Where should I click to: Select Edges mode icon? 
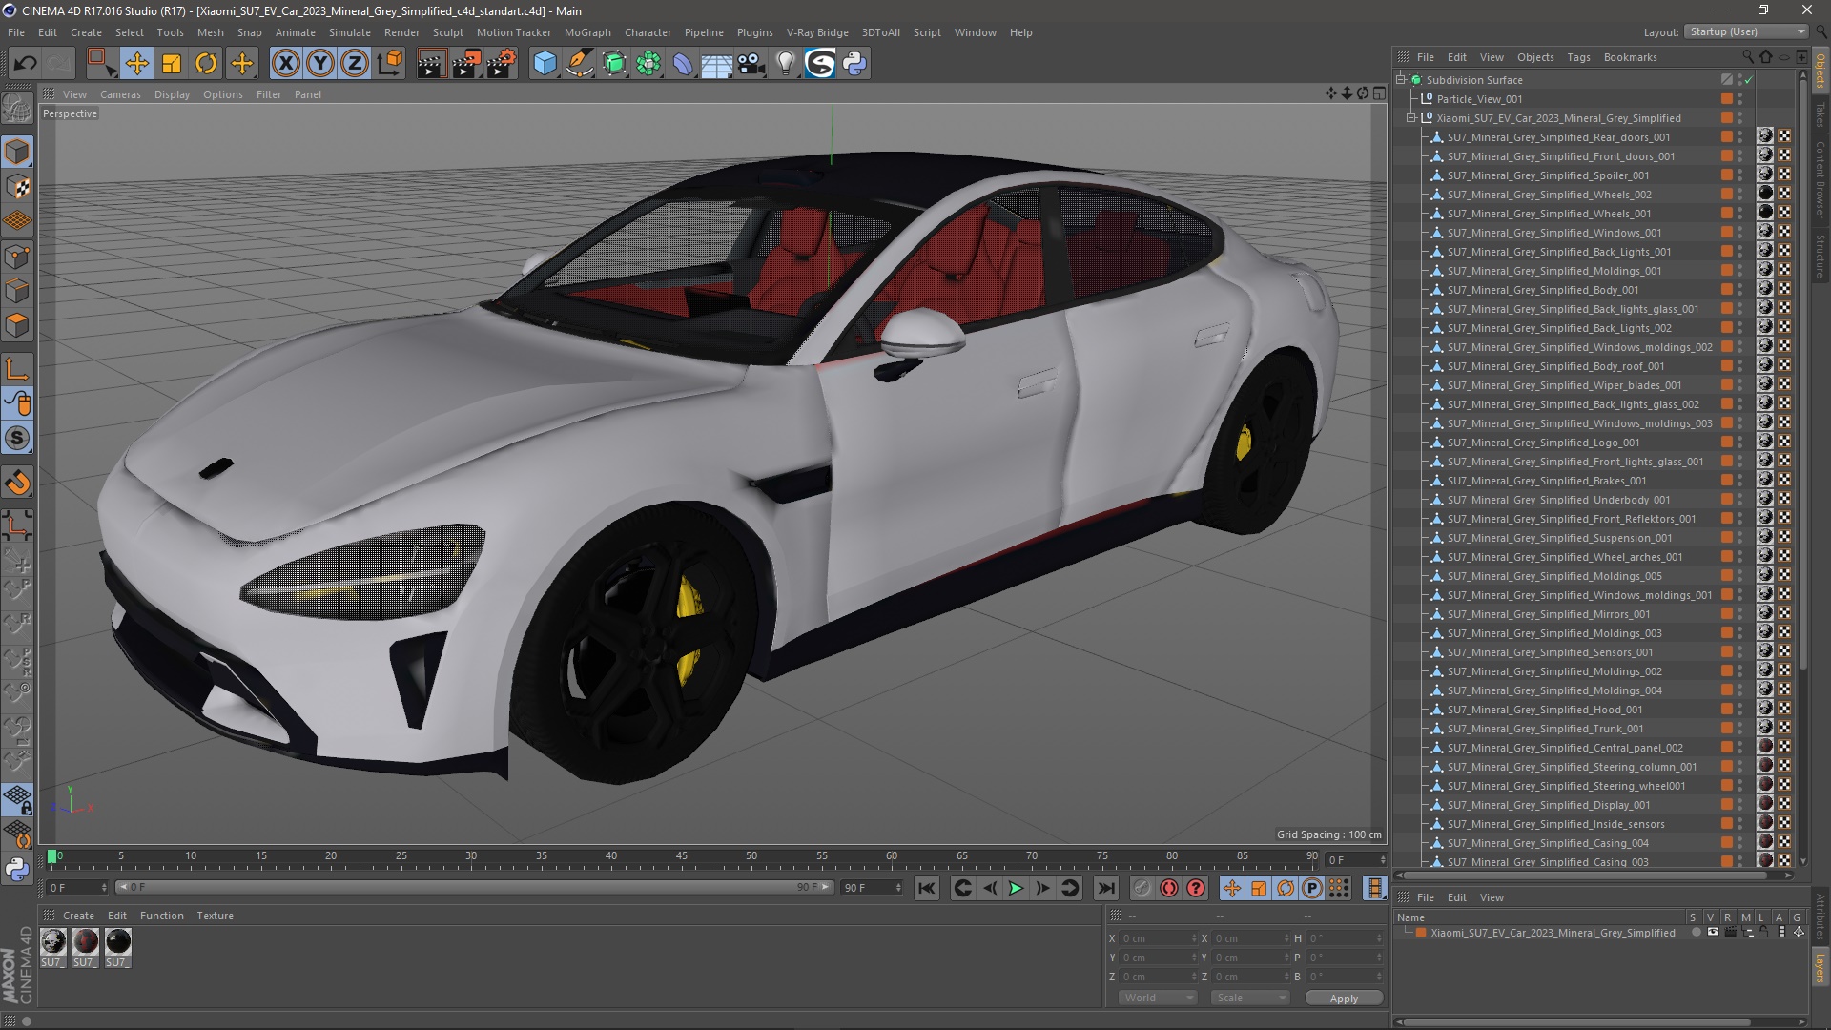[x=17, y=291]
